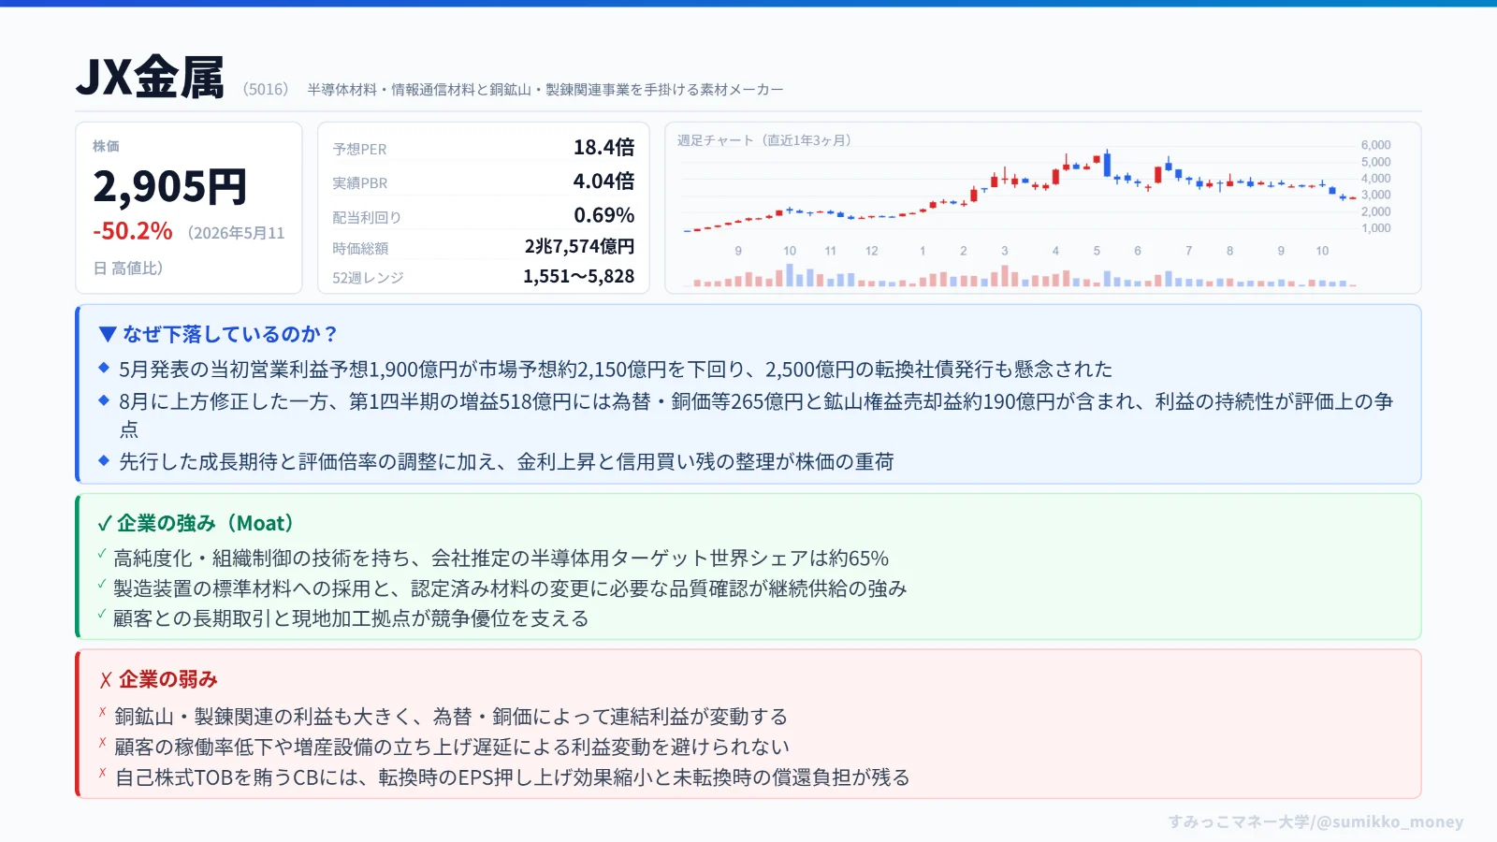Screen dimensions: 1497x842
Task: Click the blue triangle beside なぜ下落しているのか？
Action: pyautogui.click(x=108, y=334)
